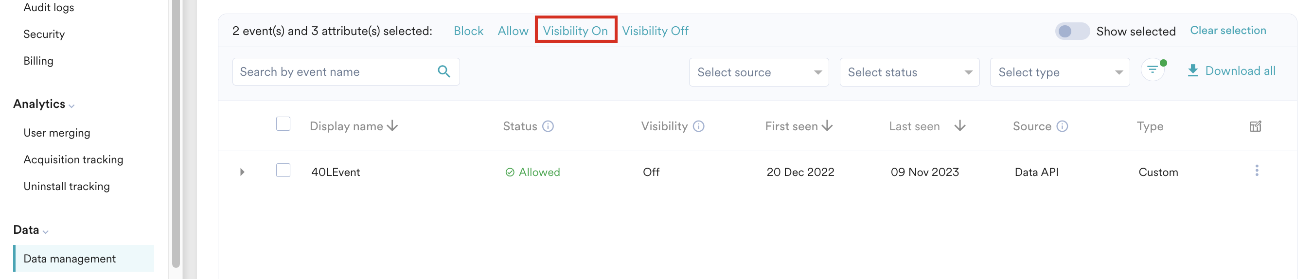Sort by Last seen arrow
The image size is (1313, 279).
[960, 126]
